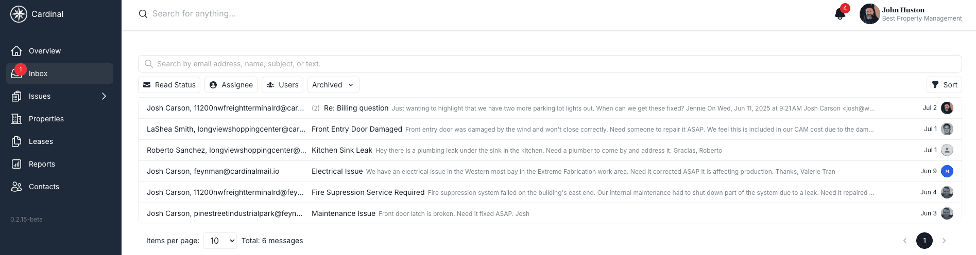Click sender Josh Carson, feynman@cardinalmail.io
The width and height of the screenshot is (976, 255).
pos(213,171)
